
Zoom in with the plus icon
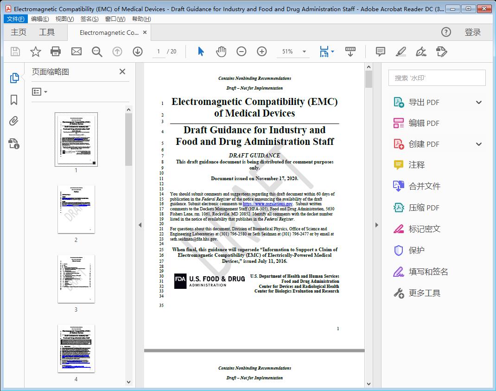tap(261, 52)
